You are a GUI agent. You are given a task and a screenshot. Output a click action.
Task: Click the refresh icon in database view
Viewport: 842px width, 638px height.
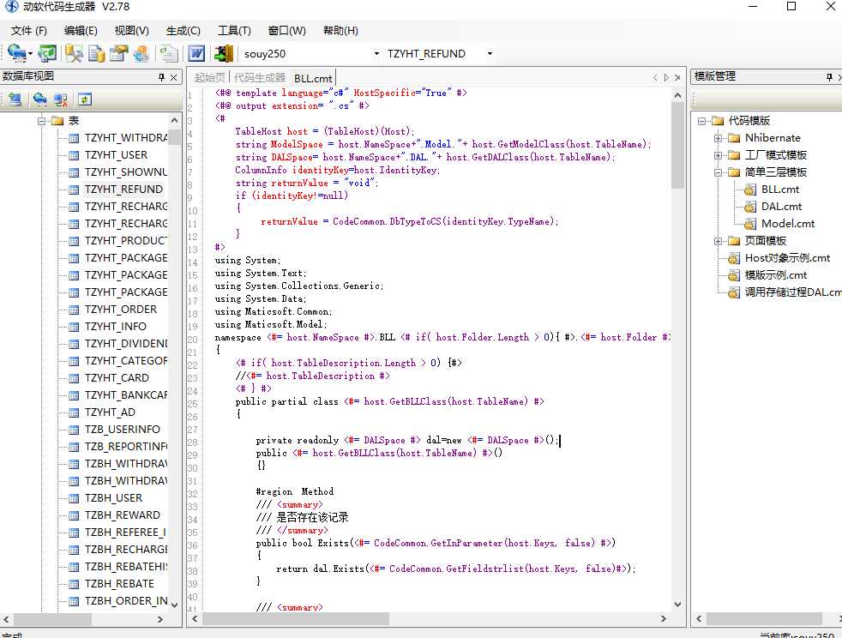click(85, 99)
